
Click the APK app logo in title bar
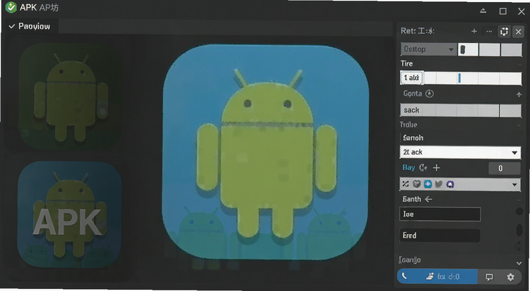(11, 7)
